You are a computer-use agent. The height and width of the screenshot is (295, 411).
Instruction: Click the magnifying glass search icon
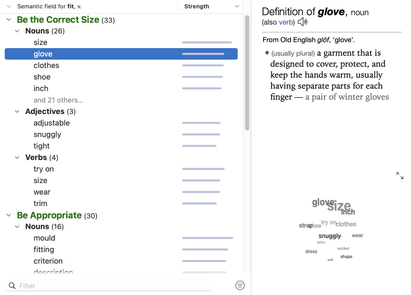point(13,286)
